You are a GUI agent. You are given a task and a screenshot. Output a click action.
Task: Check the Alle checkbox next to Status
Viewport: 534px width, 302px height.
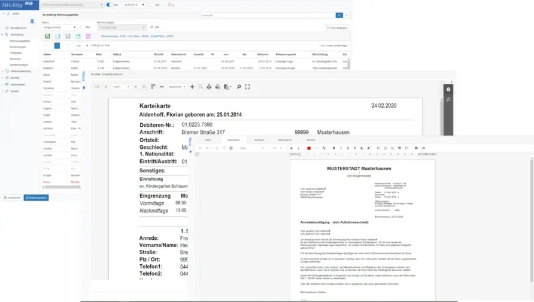pos(82,27)
